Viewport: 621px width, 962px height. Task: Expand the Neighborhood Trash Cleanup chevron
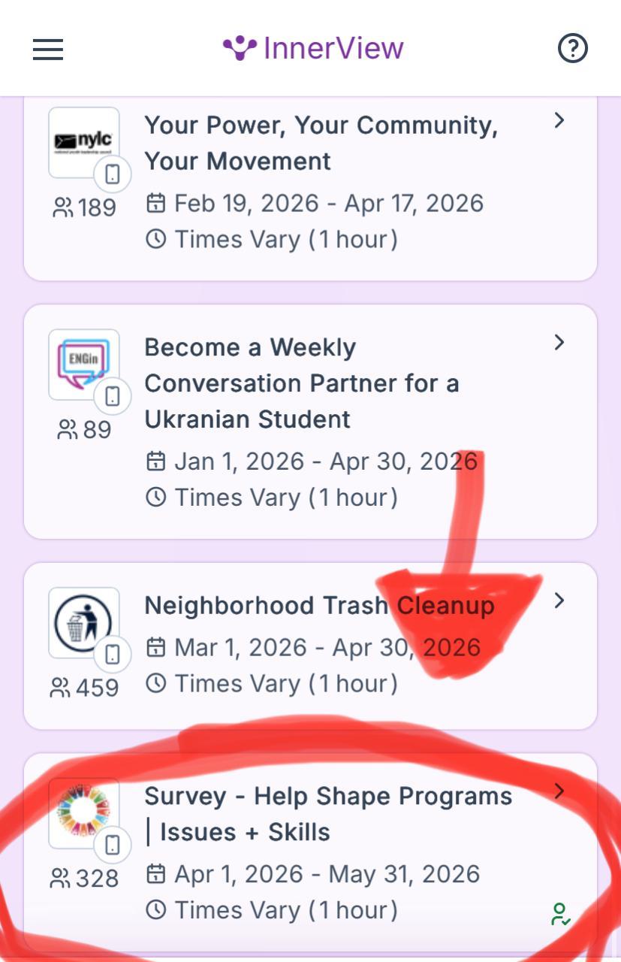(559, 600)
